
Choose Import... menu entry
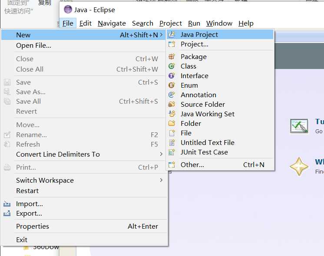click(x=84, y=204)
